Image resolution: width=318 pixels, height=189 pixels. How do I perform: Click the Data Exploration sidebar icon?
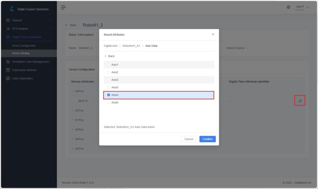(8, 79)
